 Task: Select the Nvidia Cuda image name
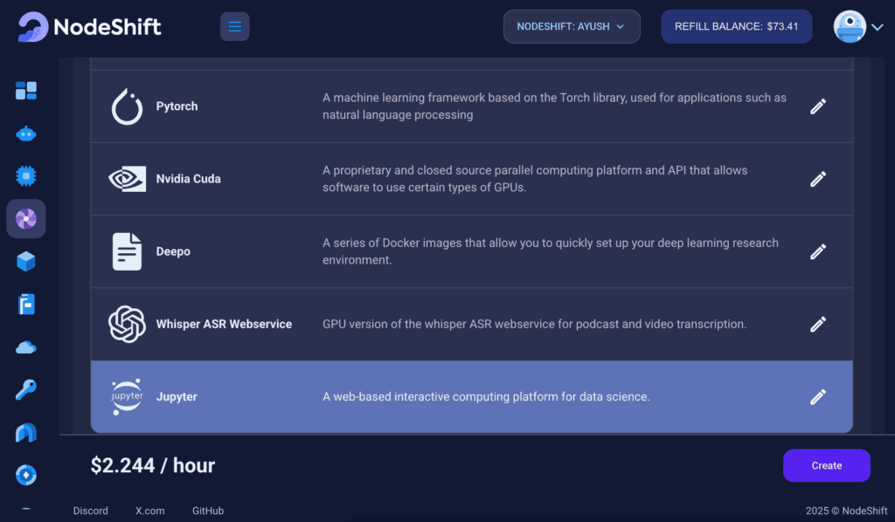click(x=189, y=179)
